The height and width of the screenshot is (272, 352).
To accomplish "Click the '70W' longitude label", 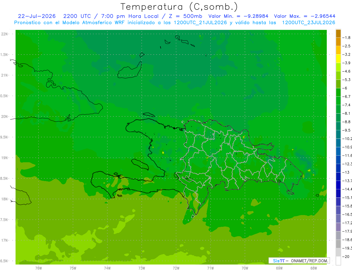I will click(x=245, y=268).
